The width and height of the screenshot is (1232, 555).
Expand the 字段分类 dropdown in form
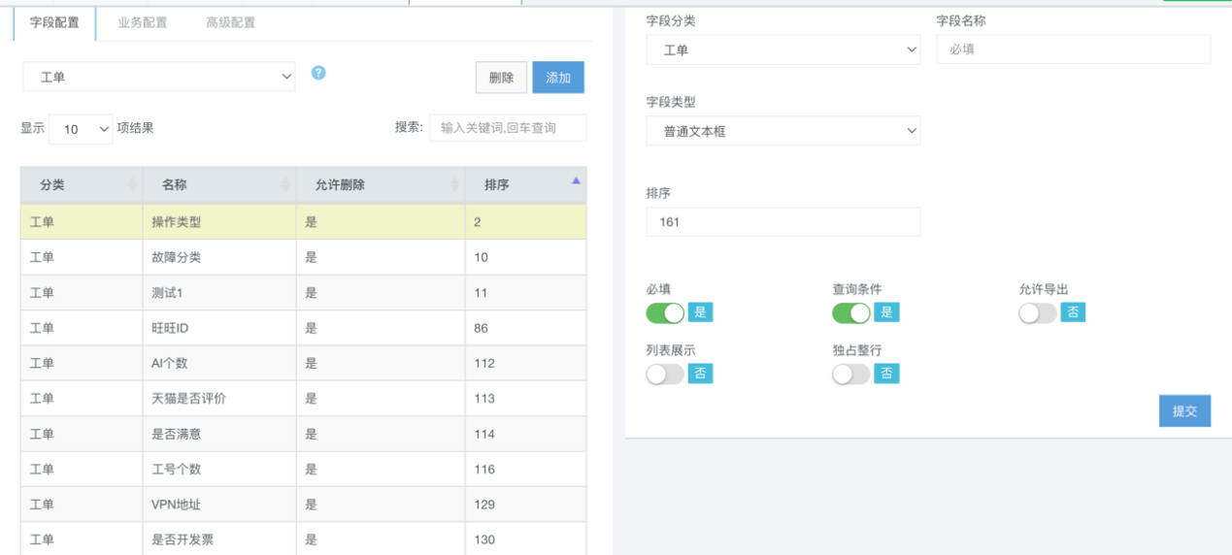pyautogui.click(x=782, y=49)
